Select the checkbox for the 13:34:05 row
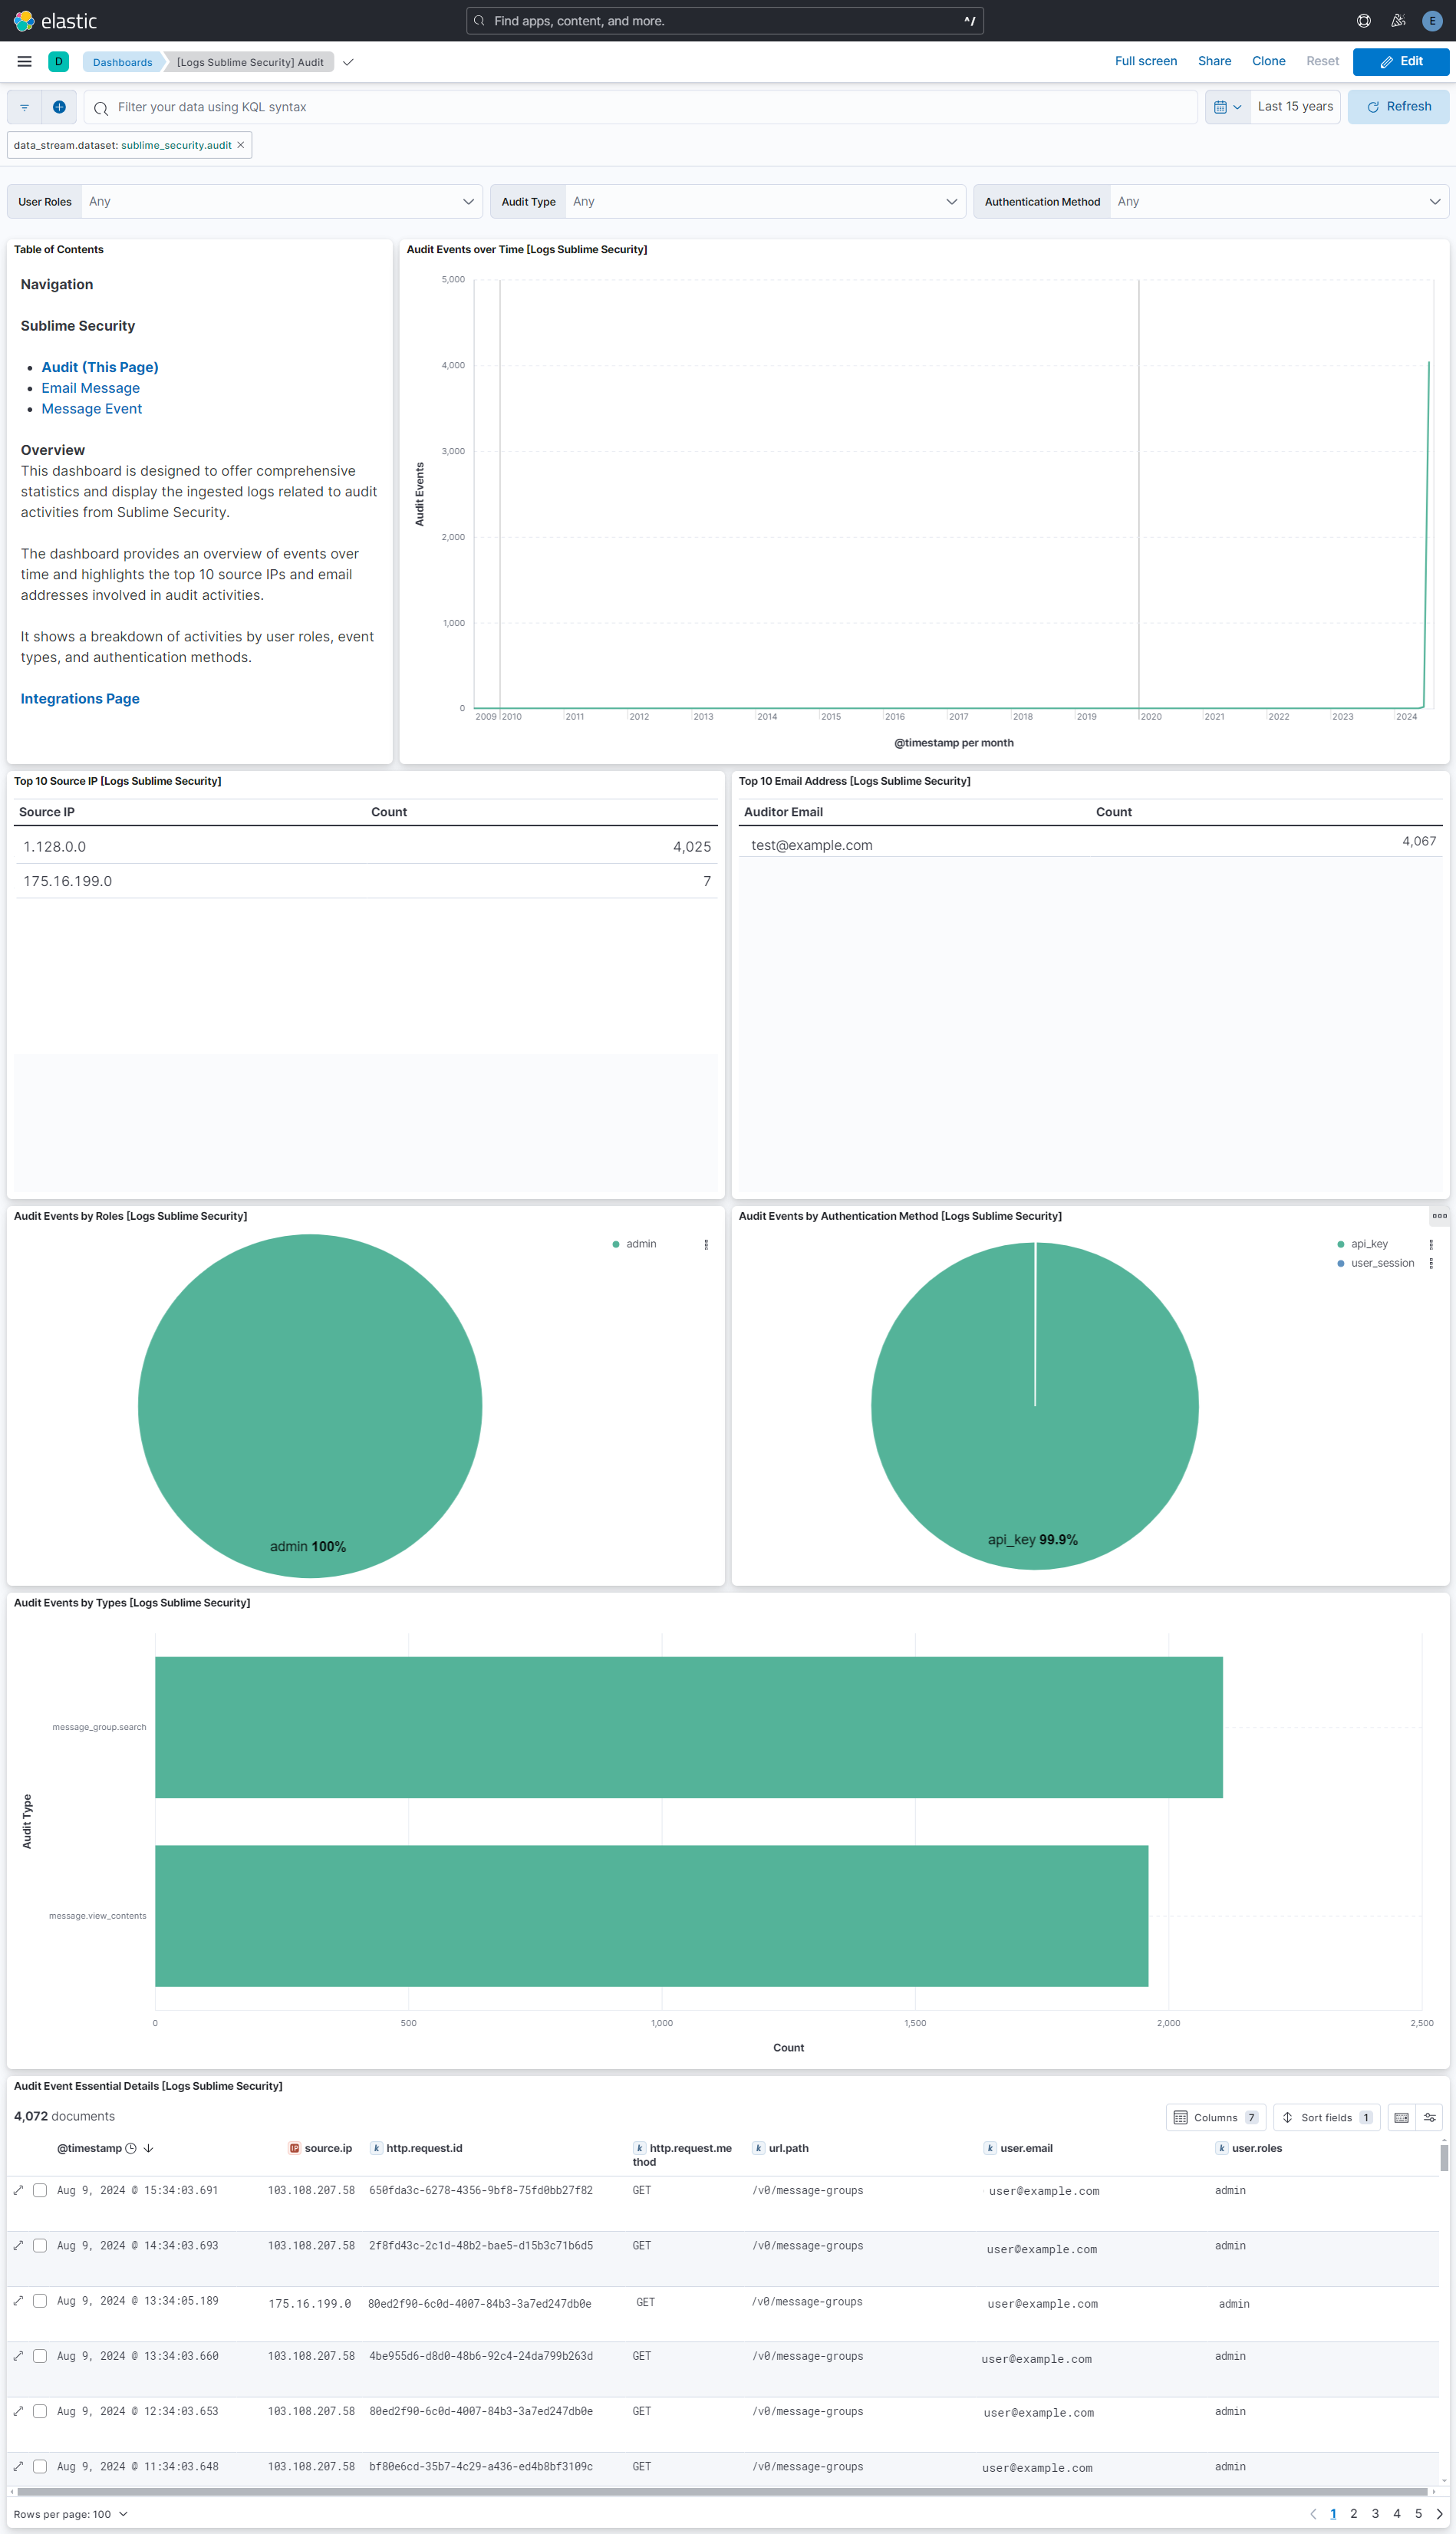 tap(39, 2301)
